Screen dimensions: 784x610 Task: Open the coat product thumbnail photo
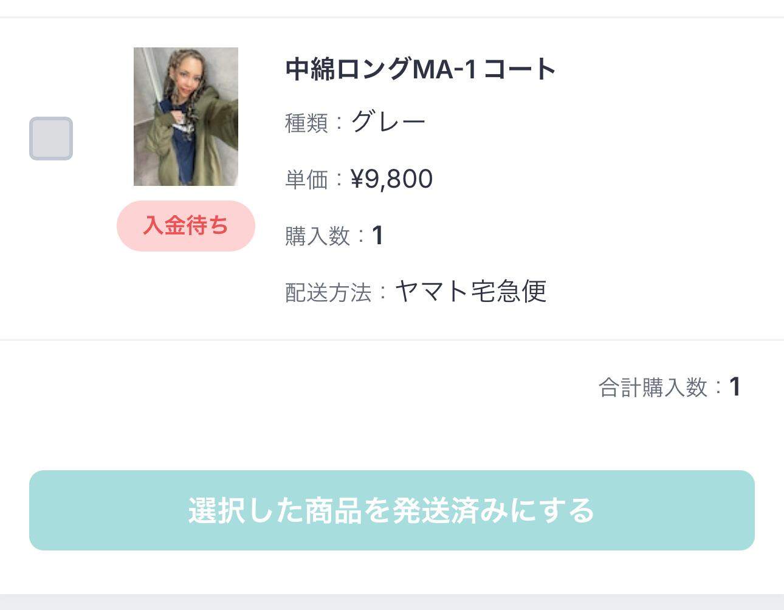coord(186,117)
